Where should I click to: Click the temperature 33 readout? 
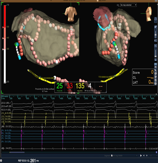pyautogui.click(x=70, y=87)
